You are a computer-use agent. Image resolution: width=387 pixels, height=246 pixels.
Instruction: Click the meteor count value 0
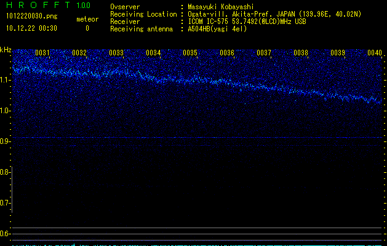coord(87,28)
